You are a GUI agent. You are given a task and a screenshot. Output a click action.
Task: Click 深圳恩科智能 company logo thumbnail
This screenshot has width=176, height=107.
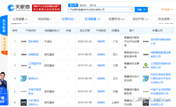pyautogui.click(x=146, y=42)
